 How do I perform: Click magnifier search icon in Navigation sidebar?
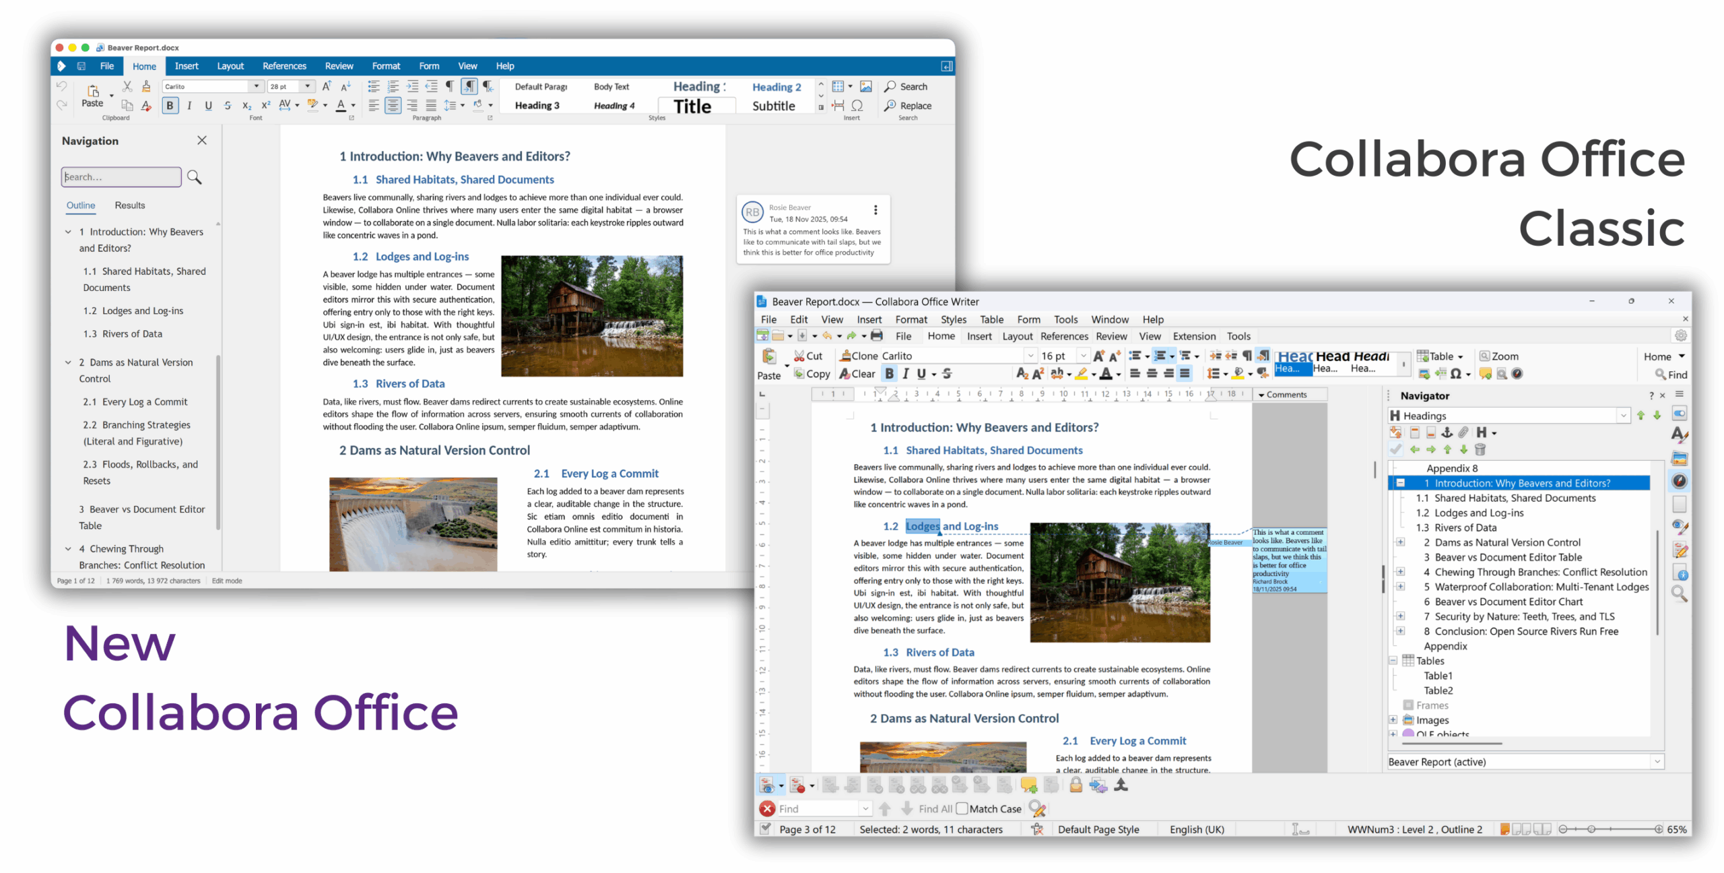pos(194,177)
